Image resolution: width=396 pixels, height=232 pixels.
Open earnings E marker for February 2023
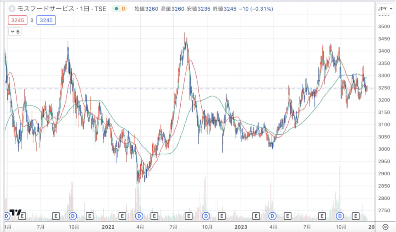pos(256,216)
